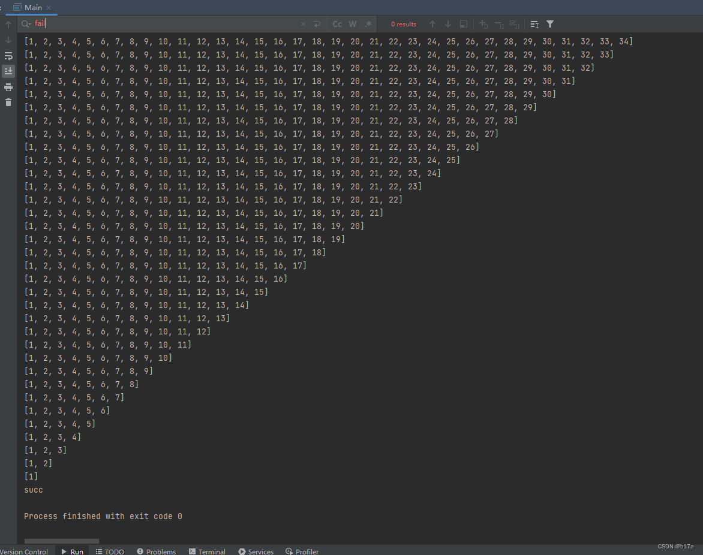
Task: Open the Services tool window
Action: (x=256, y=551)
